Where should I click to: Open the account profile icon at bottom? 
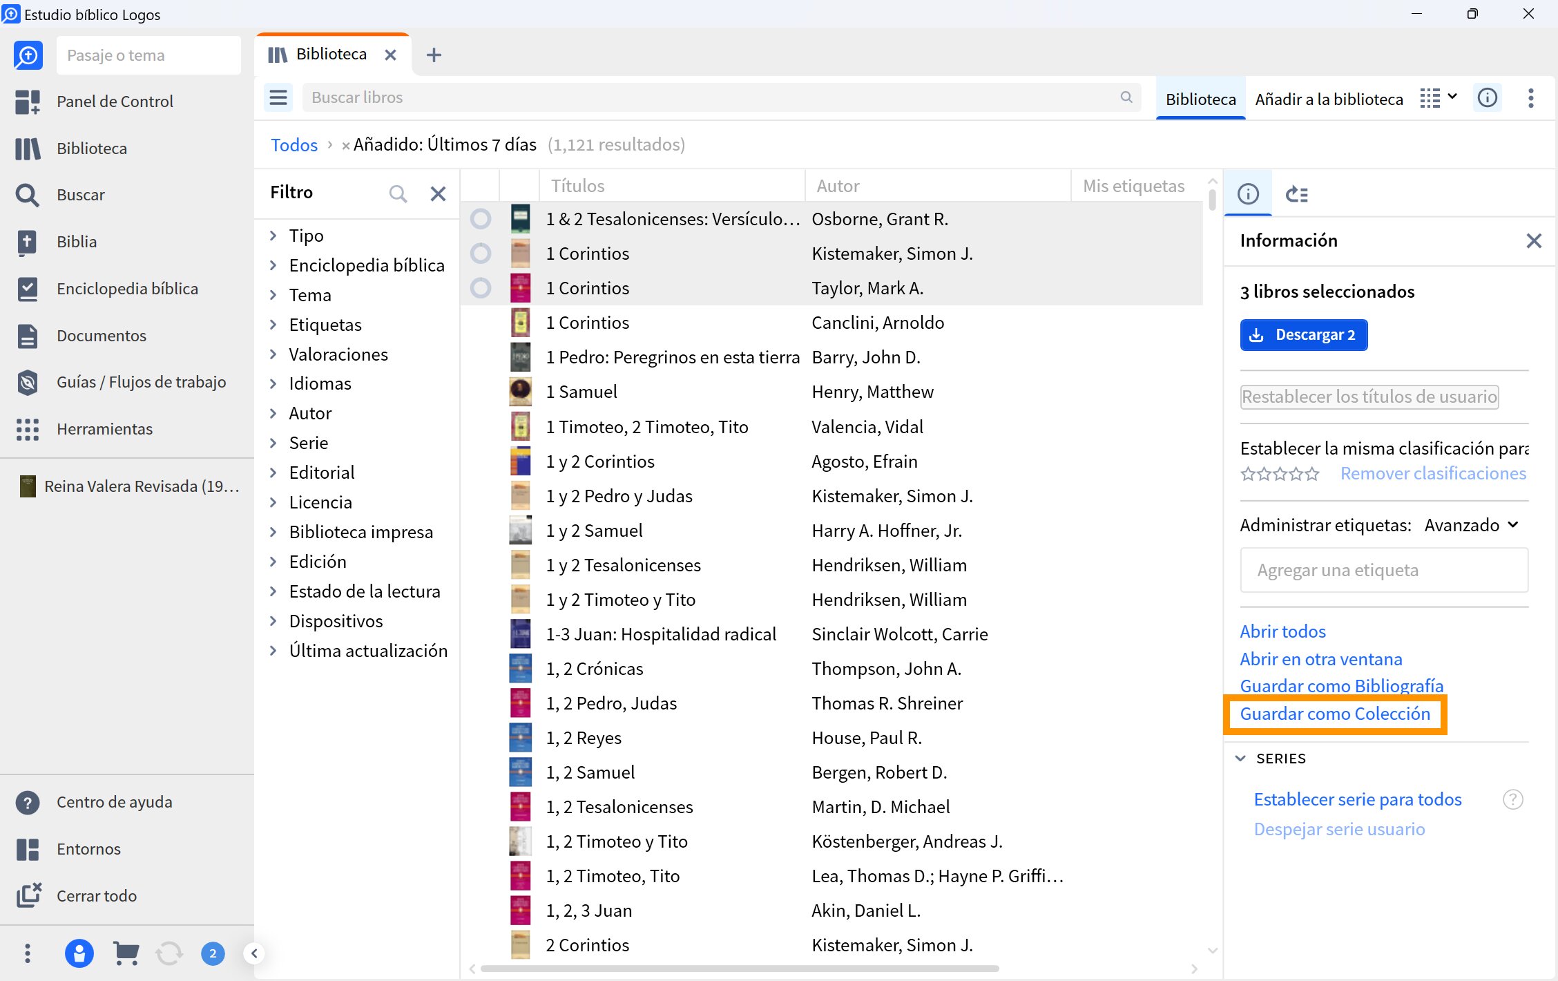click(79, 954)
